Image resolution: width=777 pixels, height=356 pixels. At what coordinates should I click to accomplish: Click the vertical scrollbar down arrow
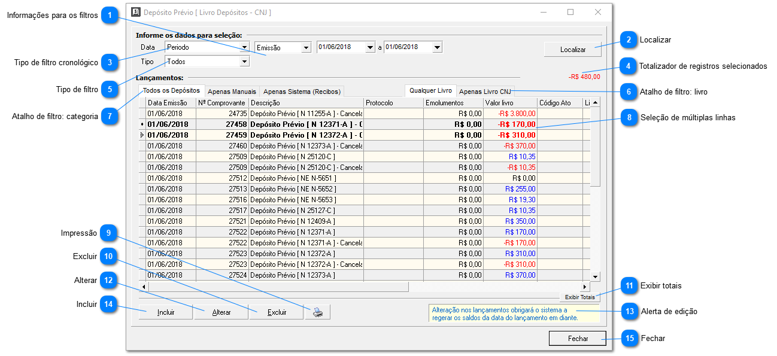click(x=596, y=276)
